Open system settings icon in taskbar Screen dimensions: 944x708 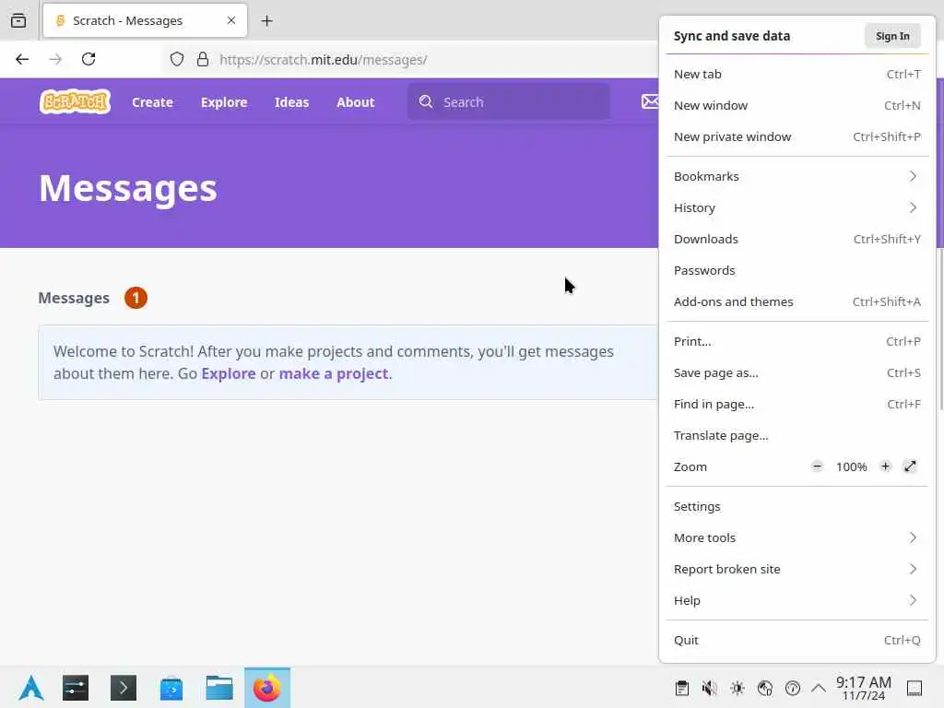tap(76, 688)
